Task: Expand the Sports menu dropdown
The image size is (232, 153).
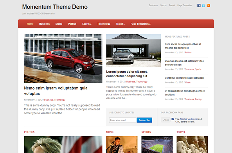Action: click(x=87, y=24)
